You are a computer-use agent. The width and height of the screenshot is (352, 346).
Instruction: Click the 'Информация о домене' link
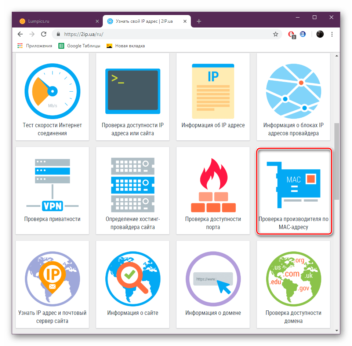(x=213, y=313)
